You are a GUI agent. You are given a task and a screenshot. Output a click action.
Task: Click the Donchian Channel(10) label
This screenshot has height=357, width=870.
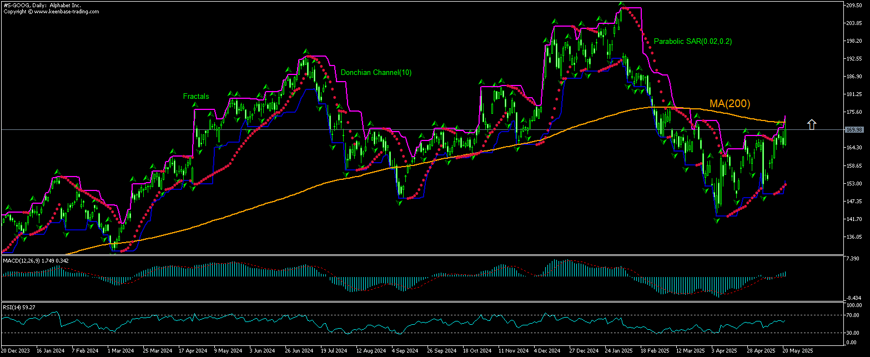(376, 73)
